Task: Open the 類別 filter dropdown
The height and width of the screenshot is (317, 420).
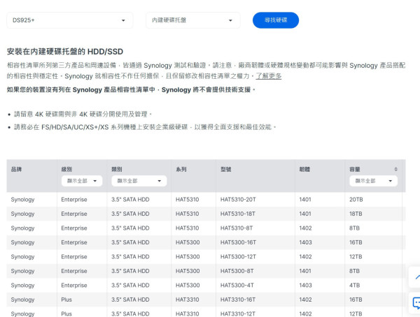Action: 139,181
